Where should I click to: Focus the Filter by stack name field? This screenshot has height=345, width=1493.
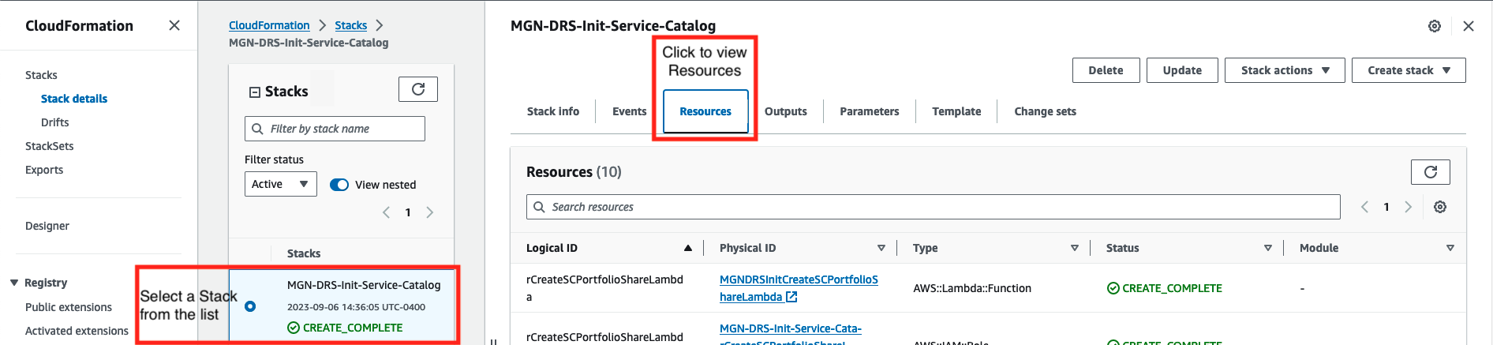click(x=335, y=129)
